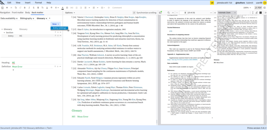Image resolution: width=267 pixels, height=130 pixels.
Task: Click the Redo arrow in toolbar
Action: point(20,8)
